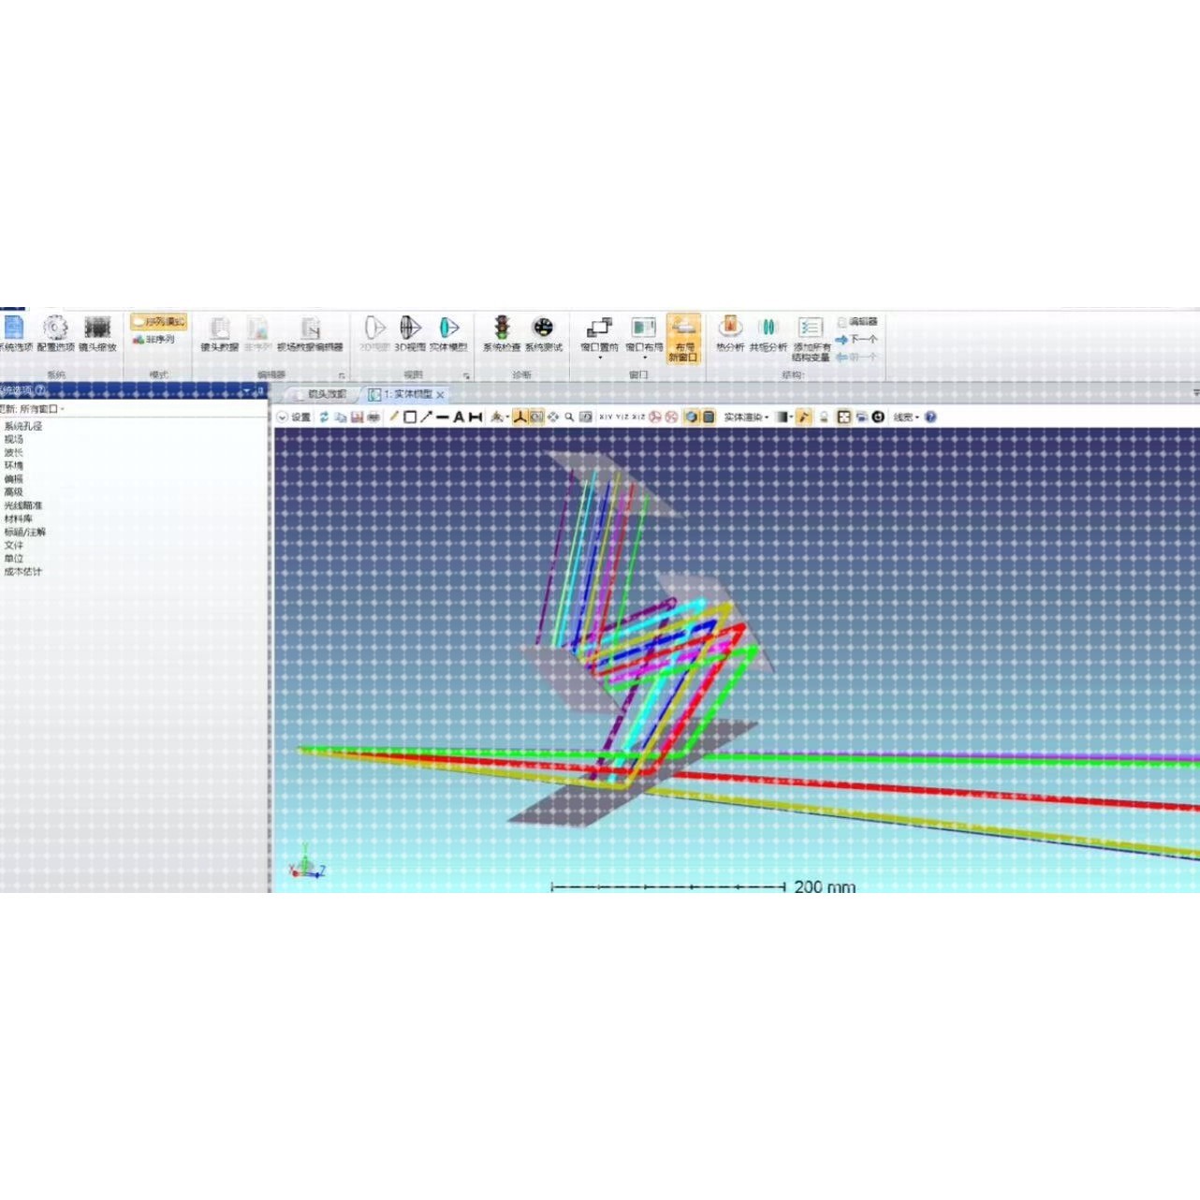The image size is (1200, 1200).
Task: Open 实体渲染 render mode dropdown
Action: point(746,417)
